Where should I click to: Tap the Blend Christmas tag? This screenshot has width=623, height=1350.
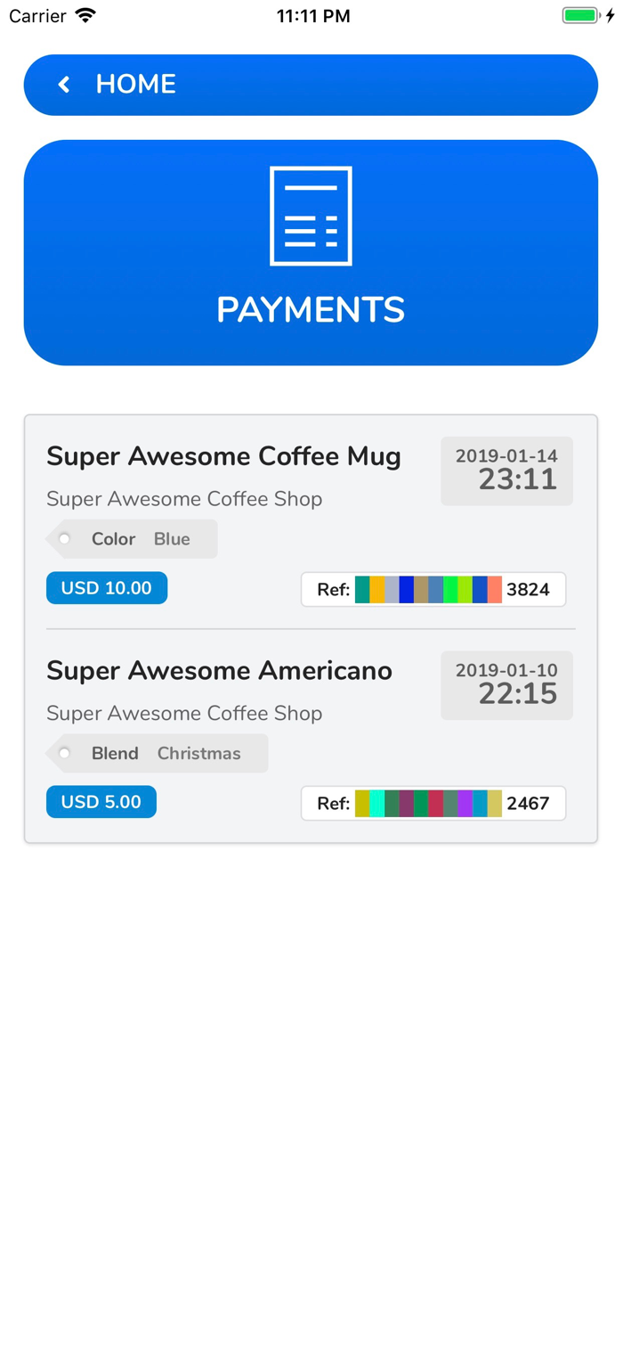click(157, 753)
